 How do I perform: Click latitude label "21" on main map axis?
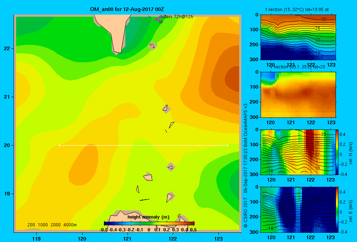pos(7,97)
